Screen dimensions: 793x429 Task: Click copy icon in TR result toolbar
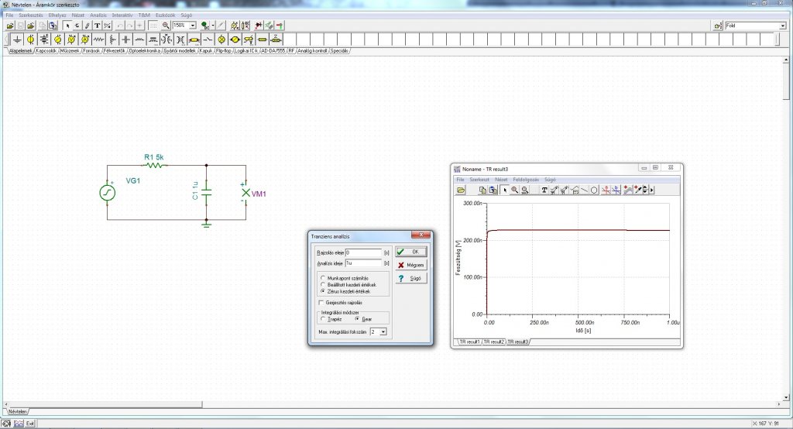(482, 190)
